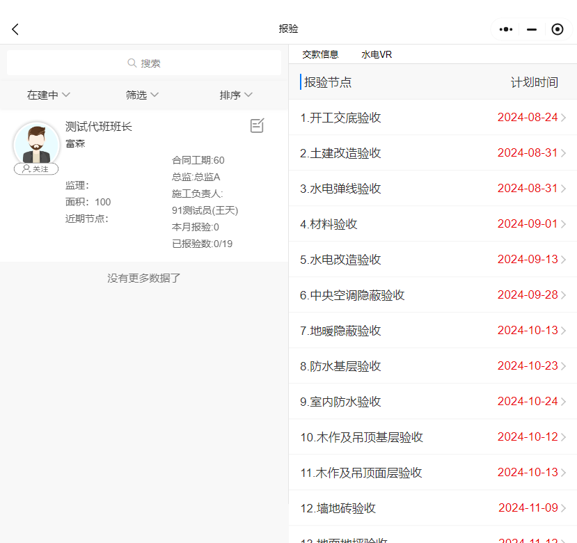Image resolution: width=577 pixels, height=543 pixels.
Task: Click arrow beside 6.中央空调隐蔽验收 date
Action: point(564,295)
